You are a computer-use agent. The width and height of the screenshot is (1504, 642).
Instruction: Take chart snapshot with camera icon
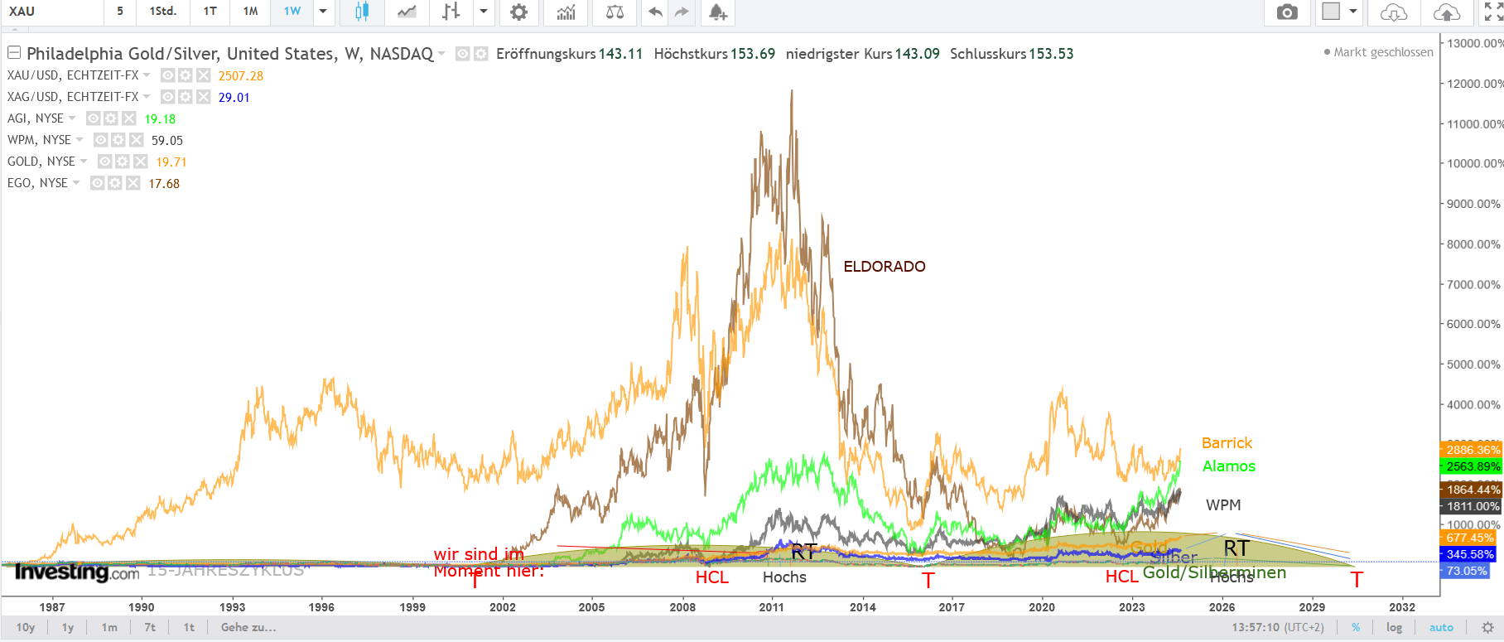coord(1287,12)
